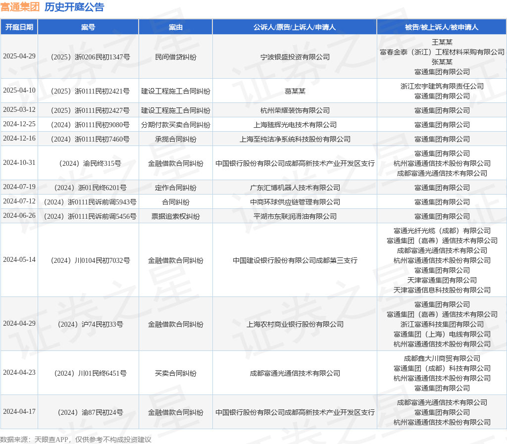This screenshot has height=444, width=507.
Task: Click defendant 天津富通集团有限公司
Action: pyautogui.click(x=442, y=280)
